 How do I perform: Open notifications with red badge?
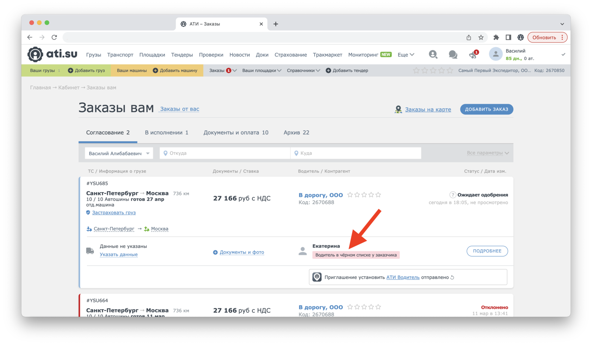[474, 54]
